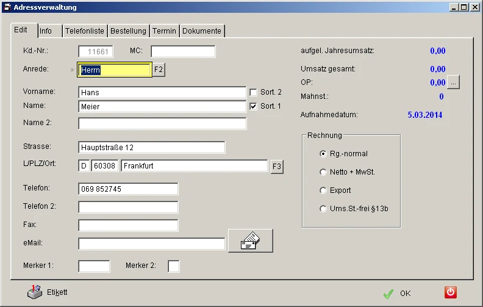Click the empty Telefon 2 field
Viewport: 483px width, 307px height.
[128, 207]
